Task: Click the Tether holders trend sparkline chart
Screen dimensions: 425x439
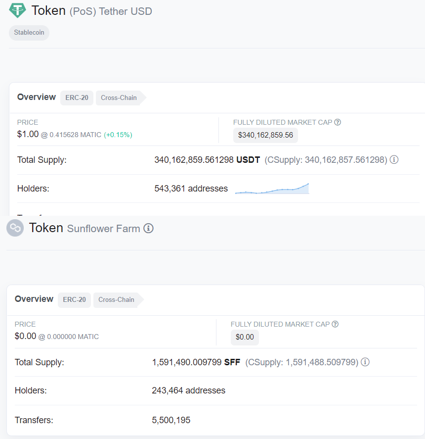Action: 272,189
